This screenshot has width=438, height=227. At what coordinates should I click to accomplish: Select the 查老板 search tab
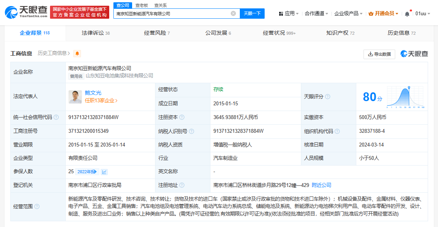pos(142,5)
